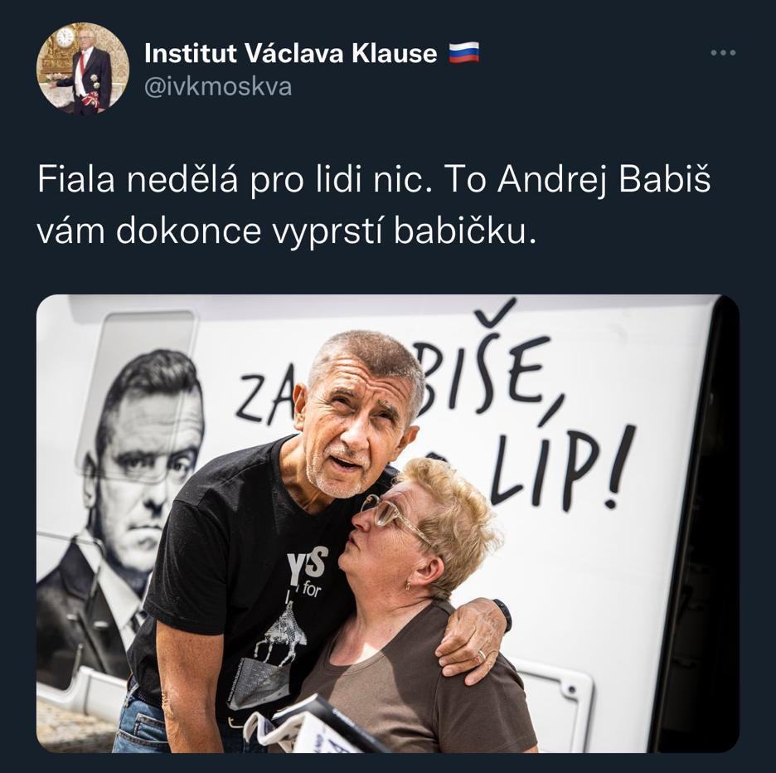Click the Institut Václava Klause display name
Viewport: 776px width, 773px height.
coord(291,53)
